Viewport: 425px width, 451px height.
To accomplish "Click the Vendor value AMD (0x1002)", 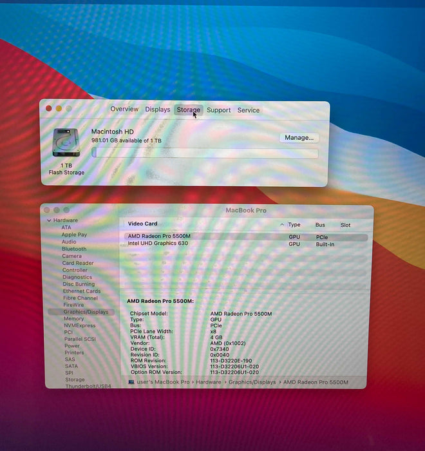I will pyautogui.click(x=228, y=343).
